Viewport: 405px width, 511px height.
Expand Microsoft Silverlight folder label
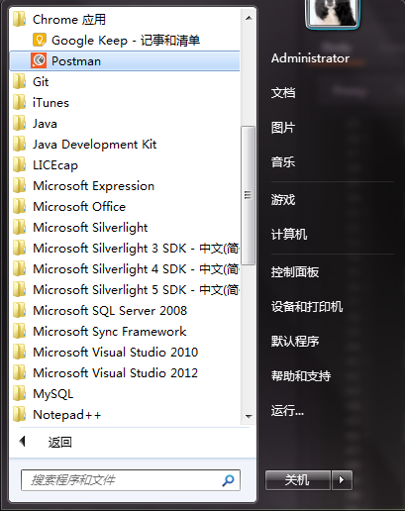(x=90, y=228)
